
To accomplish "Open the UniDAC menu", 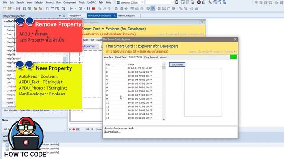I will (x=92, y=2).
